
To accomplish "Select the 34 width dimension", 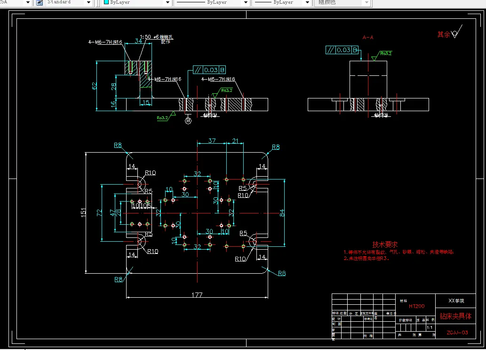I will pyautogui.click(x=138, y=41).
